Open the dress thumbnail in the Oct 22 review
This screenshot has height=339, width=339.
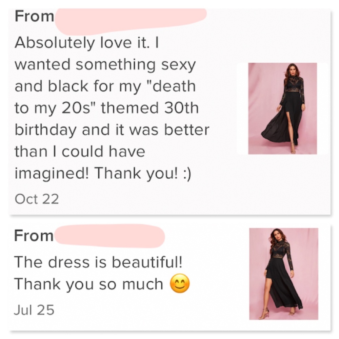[282, 108]
